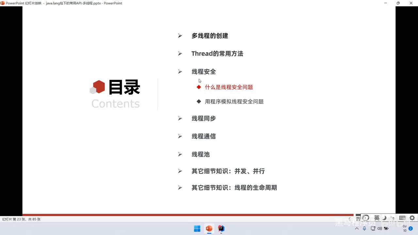Image resolution: width=418 pixels, height=235 pixels.
Task: Open the IME soft keyboard icon
Action: (x=402, y=218)
